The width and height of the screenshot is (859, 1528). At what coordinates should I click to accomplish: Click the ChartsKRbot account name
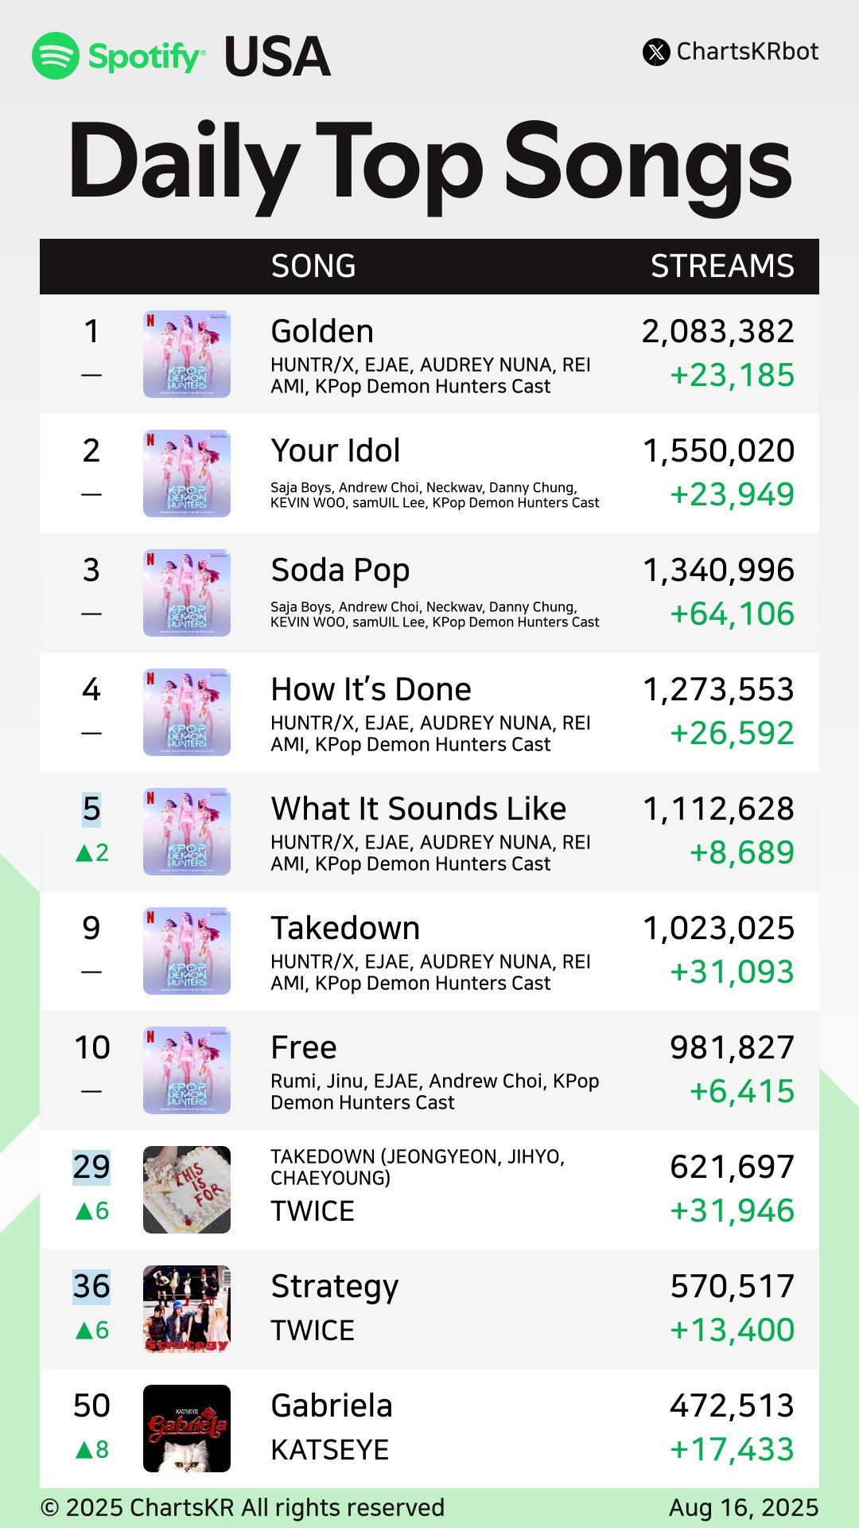747,52
